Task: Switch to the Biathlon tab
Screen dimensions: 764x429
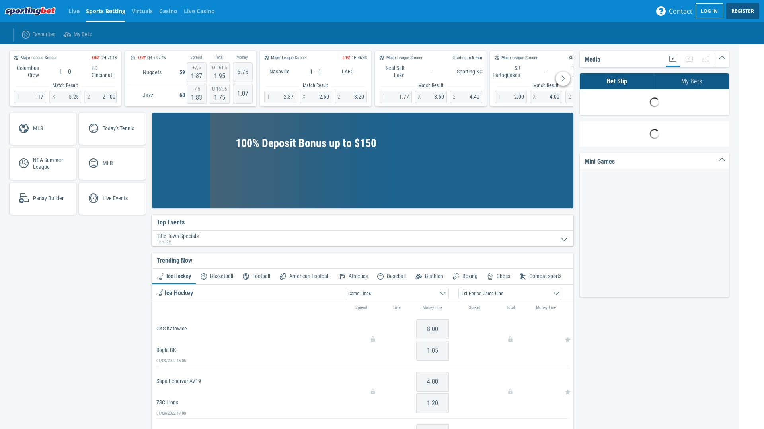Action: click(x=429, y=276)
